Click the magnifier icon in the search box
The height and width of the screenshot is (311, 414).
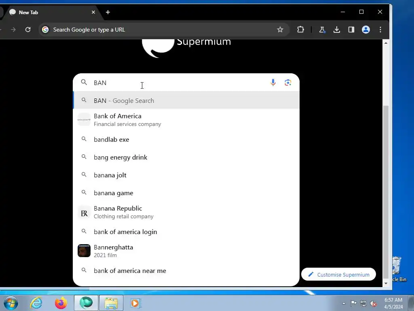pos(84,82)
